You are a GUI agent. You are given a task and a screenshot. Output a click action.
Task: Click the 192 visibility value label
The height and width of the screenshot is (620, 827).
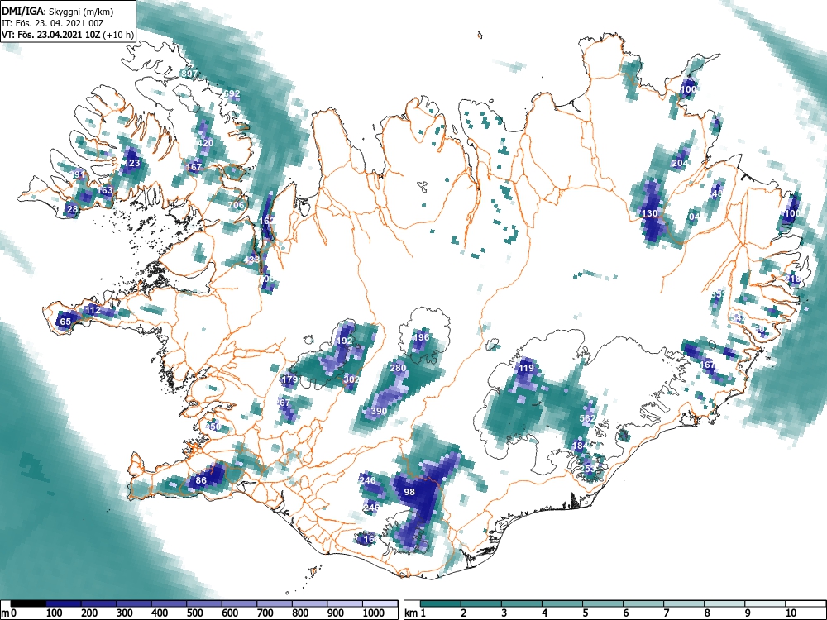tap(344, 341)
